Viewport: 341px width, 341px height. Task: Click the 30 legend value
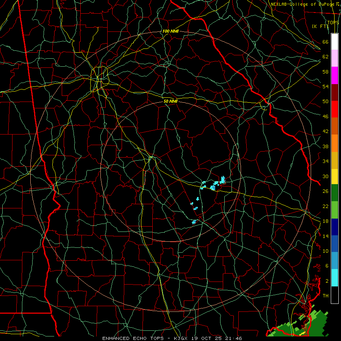point(325,176)
